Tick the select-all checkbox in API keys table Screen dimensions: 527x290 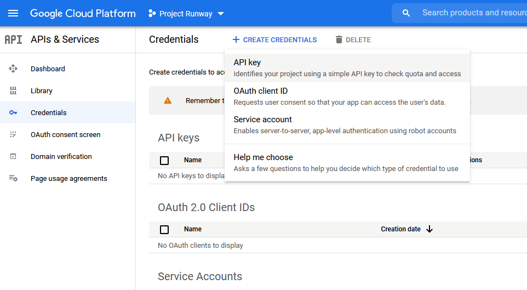[x=164, y=161]
